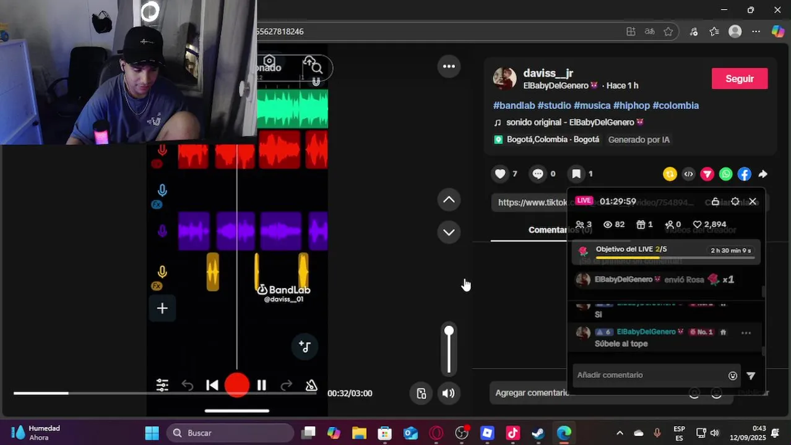The width and height of the screenshot is (791, 445).
Task: Share the video to Facebook
Action: [x=744, y=174]
